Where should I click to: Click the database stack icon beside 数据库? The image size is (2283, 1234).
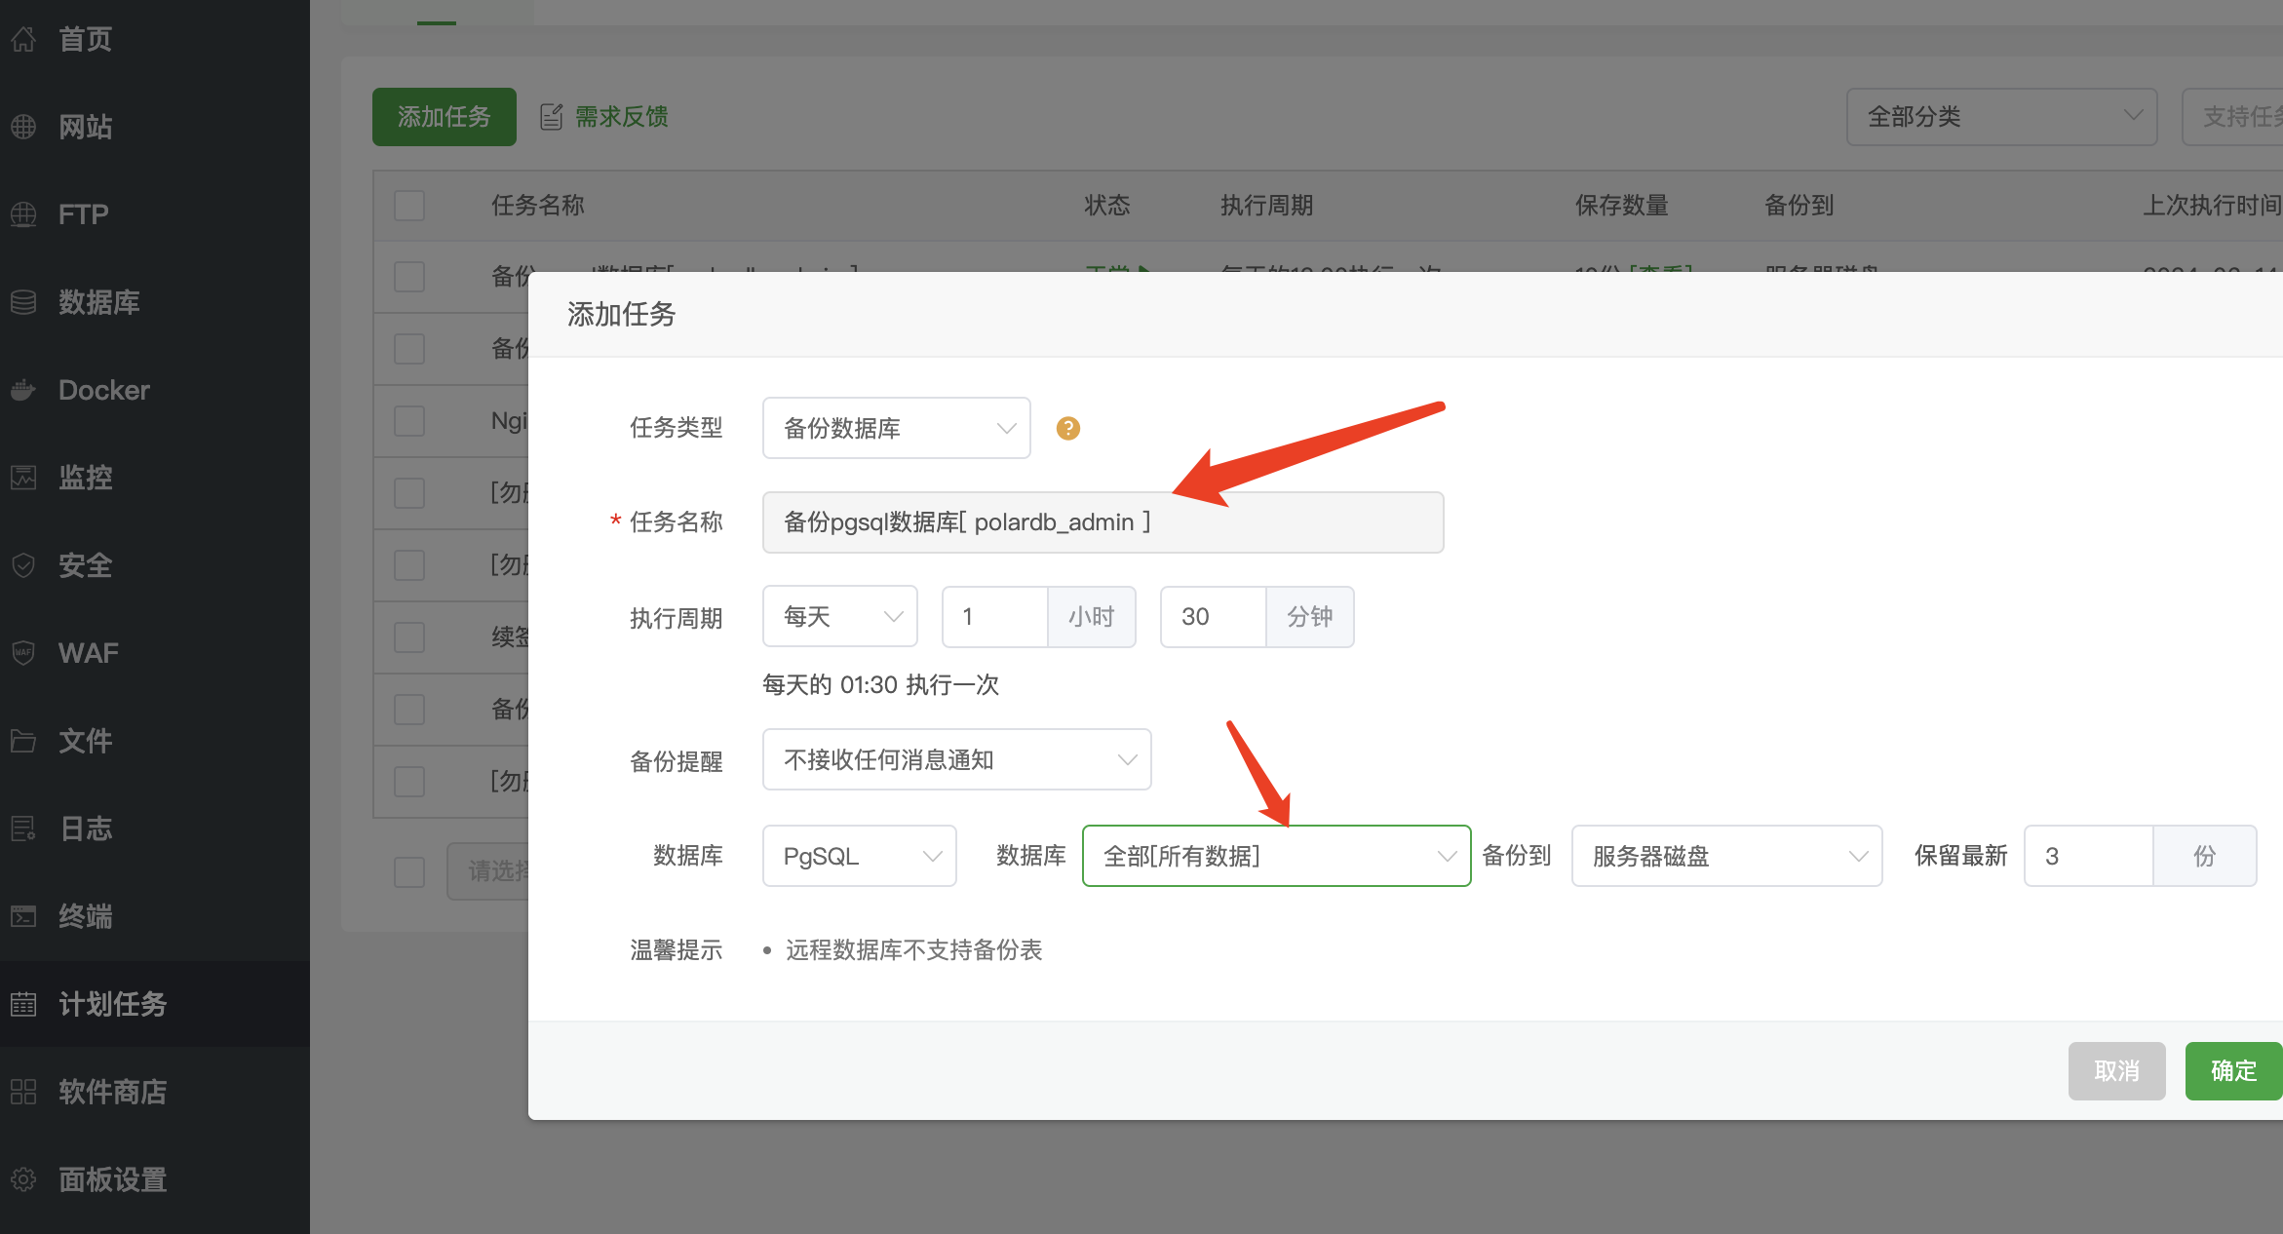(x=23, y=302)
